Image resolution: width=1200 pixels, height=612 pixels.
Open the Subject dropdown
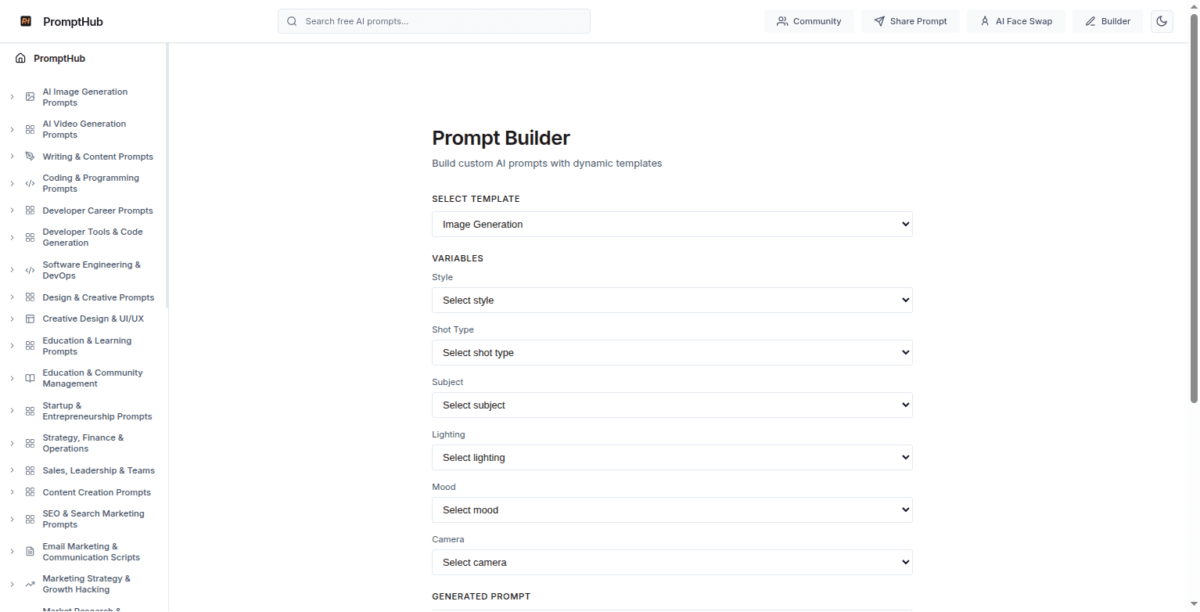click(x=672, y=405)
